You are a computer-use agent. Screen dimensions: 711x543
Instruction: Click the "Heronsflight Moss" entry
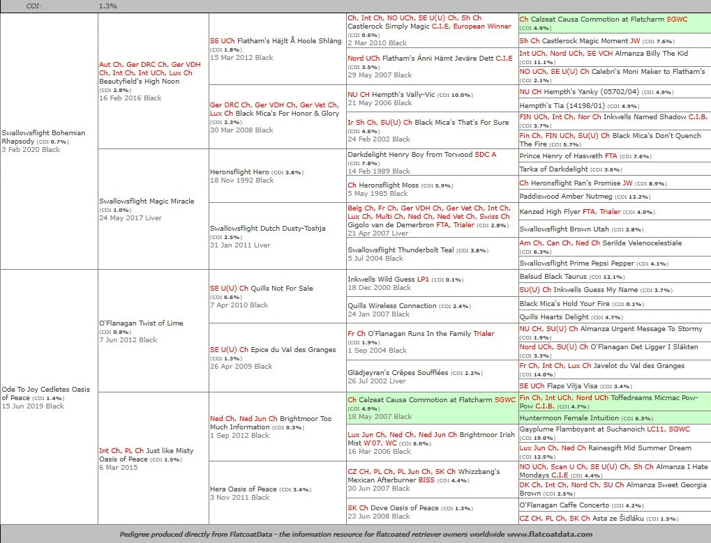389,185
